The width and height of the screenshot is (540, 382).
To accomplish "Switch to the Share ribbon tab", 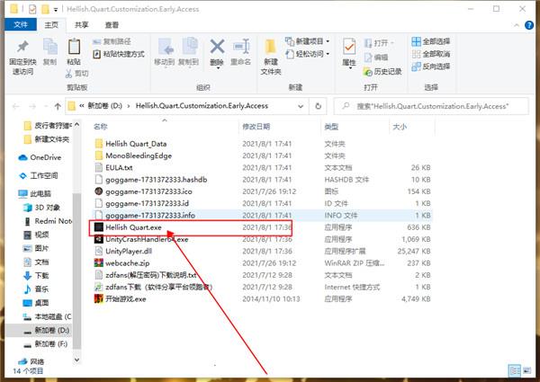I will point(82,25).
